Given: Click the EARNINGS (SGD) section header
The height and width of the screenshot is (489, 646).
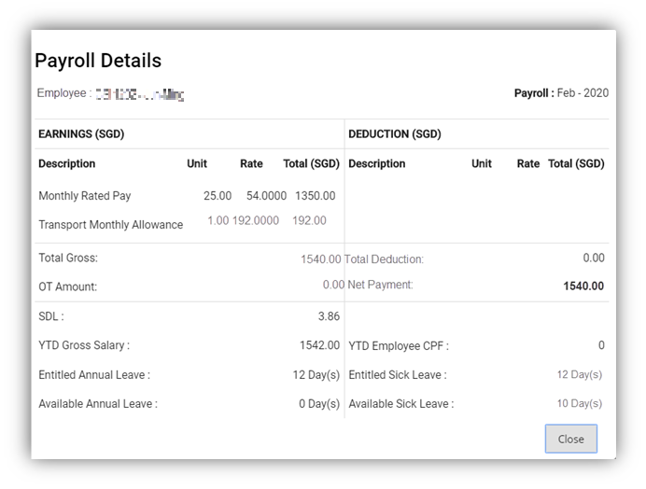Looking at the screenshot, I should tap(81, 133).
